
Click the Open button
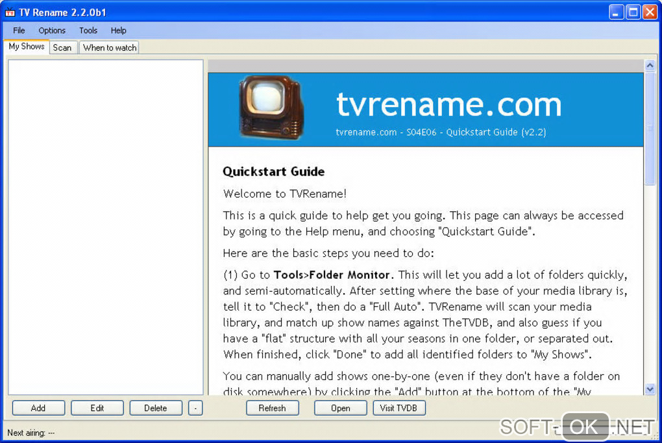click(x=340, y=408)
